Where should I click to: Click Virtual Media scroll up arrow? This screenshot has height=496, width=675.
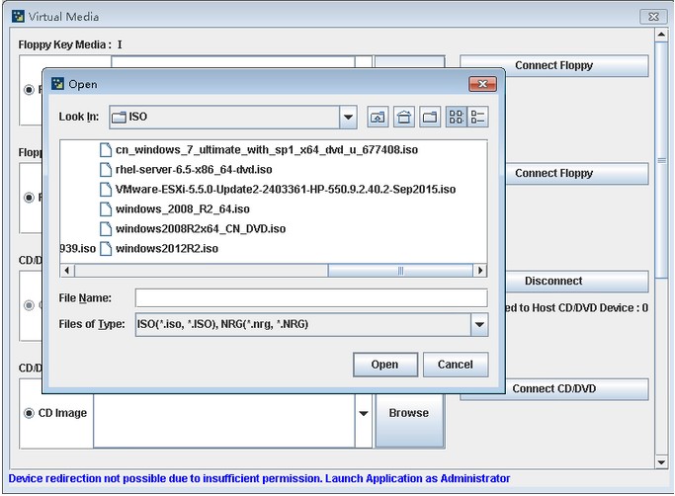[661, 35]
